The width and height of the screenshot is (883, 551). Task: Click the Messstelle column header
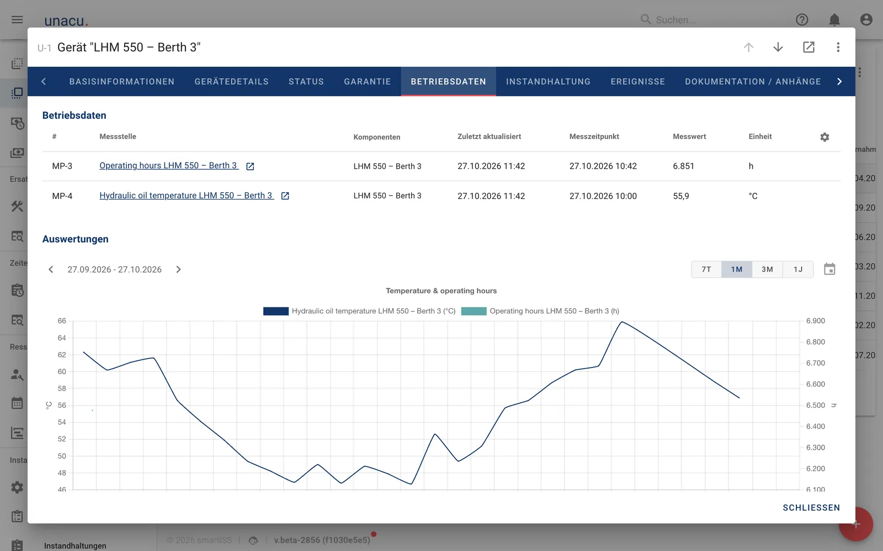(118, 137)
